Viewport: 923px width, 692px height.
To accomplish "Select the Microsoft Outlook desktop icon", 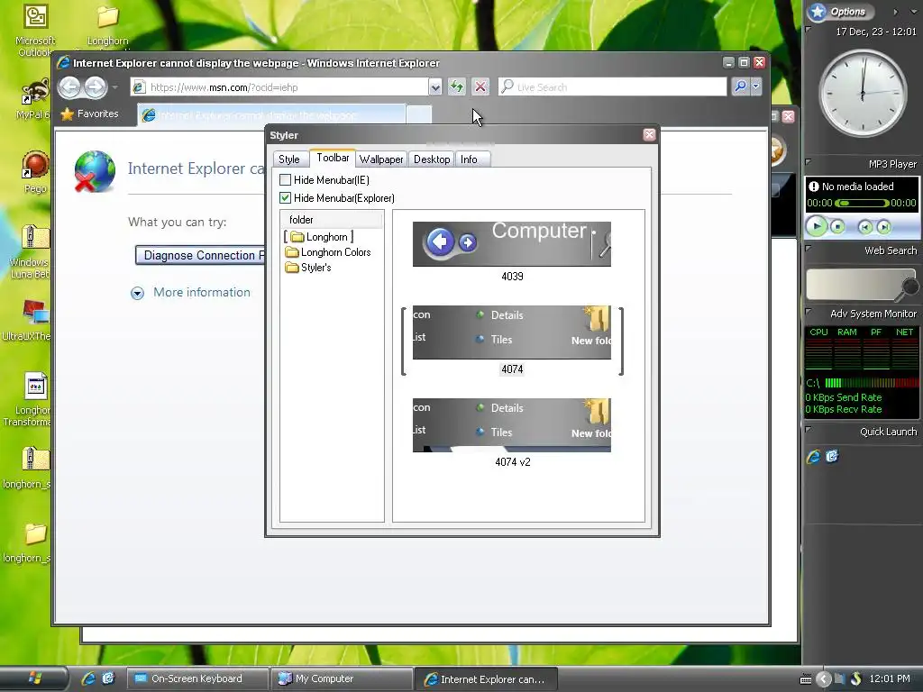I will point(35,31).
